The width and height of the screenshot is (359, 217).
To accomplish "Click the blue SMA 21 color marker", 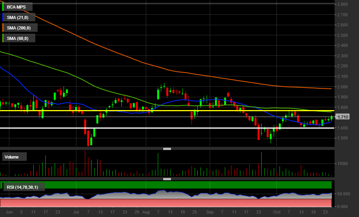I will click(x=3, y=17).
